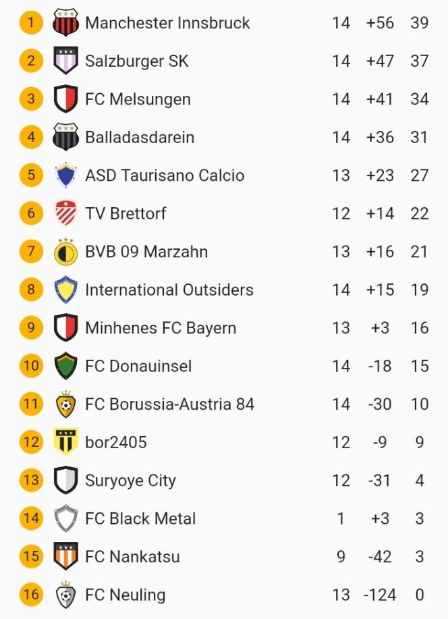This screenshot has height=619, width=448.
Task: Click the rank 1 position badge
Action: (x=31, y=23)
